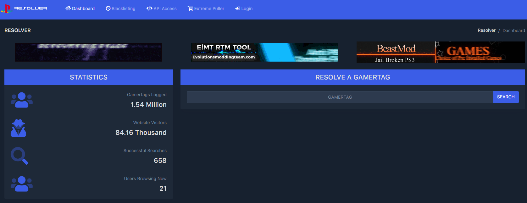Viewport: 527px width, 203px height.
Task: Open the Blacklisting nav item
Action: (120, 8)
